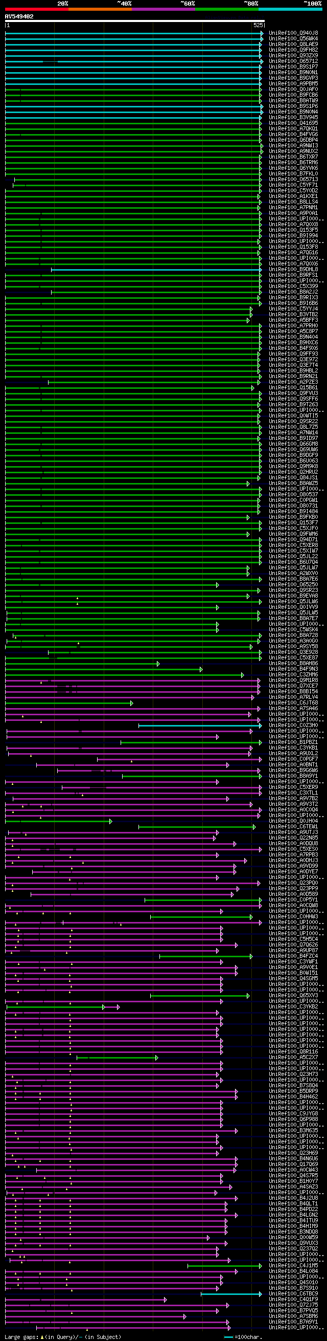Click label UniRef100_B9RFS1
Image resolution: width=327 pixels, height=1341 pixels.
tap(293, 275)
